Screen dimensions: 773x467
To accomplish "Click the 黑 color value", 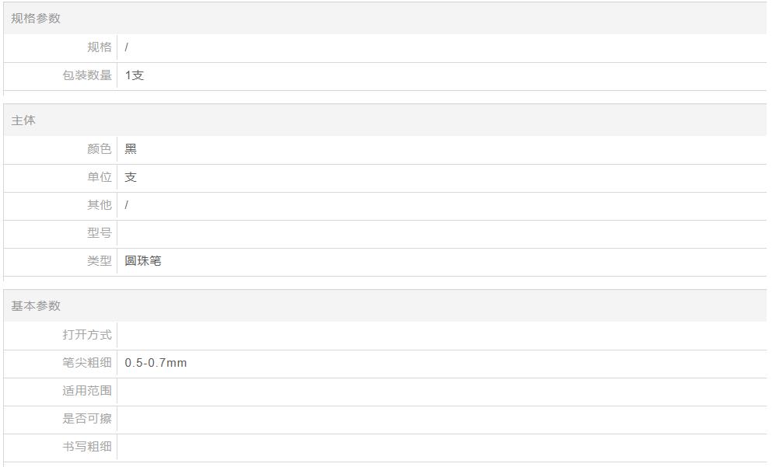I will 131,148.
